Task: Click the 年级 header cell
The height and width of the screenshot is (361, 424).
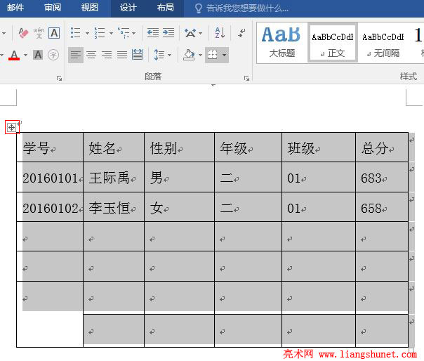Action: pos(249,147)
